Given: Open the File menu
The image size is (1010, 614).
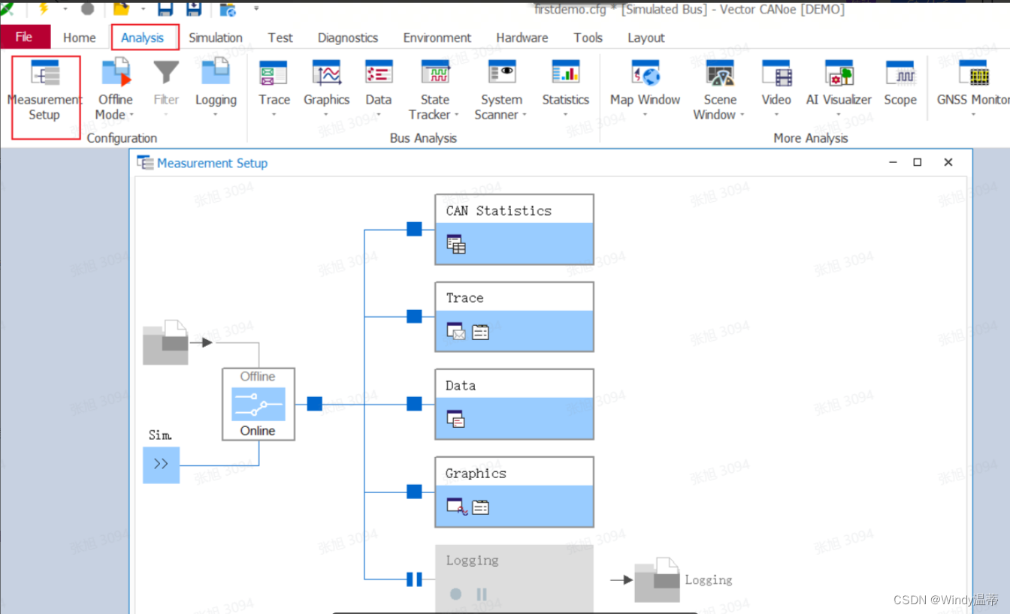Looking at the screenshot, I should click(x=25, y=37).
